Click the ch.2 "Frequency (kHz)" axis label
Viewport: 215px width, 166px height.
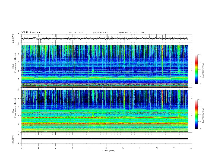pyautogui.click(x=15, y=108)
